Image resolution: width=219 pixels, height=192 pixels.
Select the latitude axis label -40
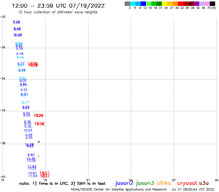pos(3,177)
